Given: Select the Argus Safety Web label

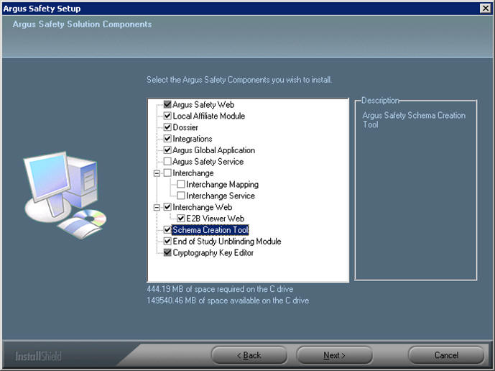Looking at the screenshot, I should [203, 104].
